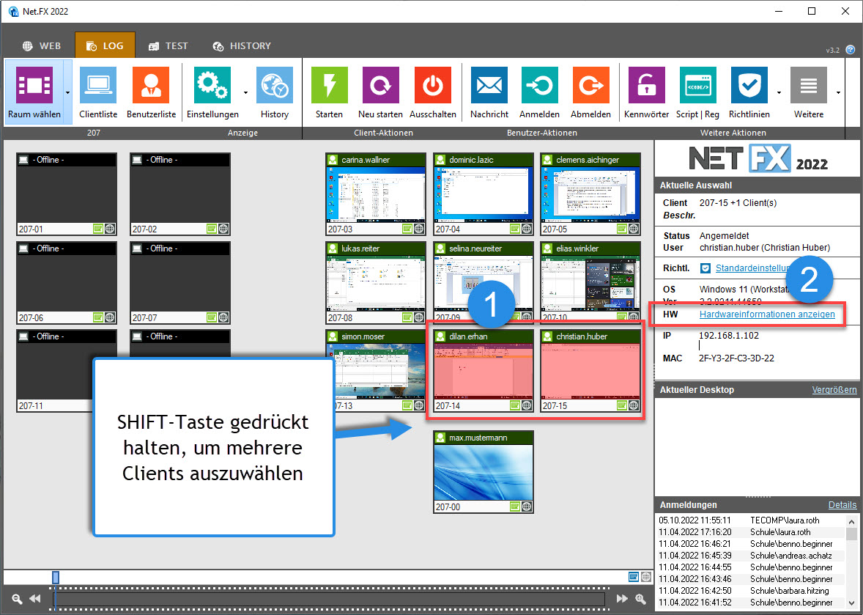863x615 pixels.
Task: Expand the Einstellungen dropdown arrow
Action: click(245, 92)
